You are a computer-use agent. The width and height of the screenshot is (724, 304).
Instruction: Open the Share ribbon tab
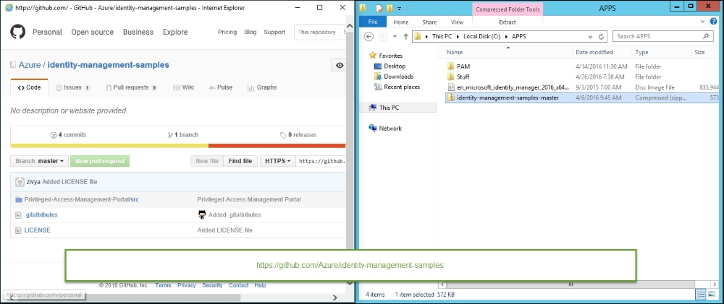(429, 22)
